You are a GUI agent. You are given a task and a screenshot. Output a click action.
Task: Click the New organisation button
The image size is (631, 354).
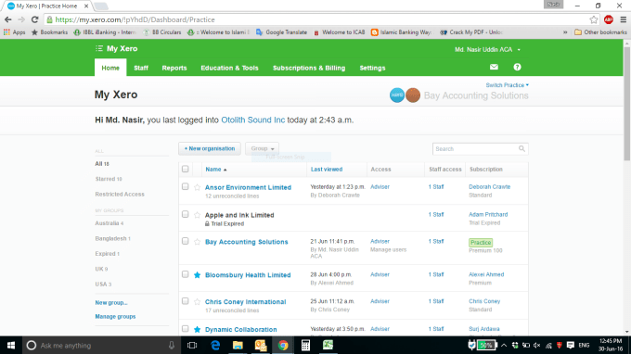coord(210,148)
